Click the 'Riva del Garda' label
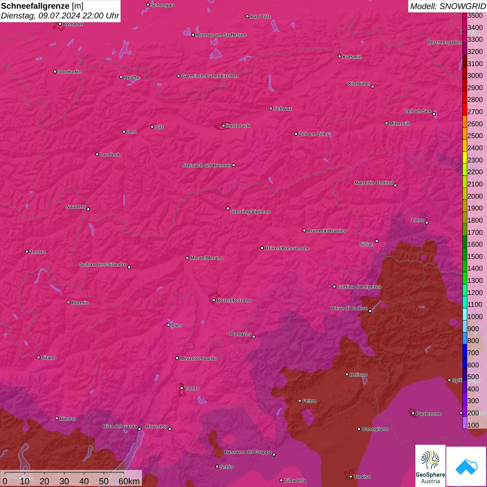Screen dimensions: 487x487 point(120,426)
